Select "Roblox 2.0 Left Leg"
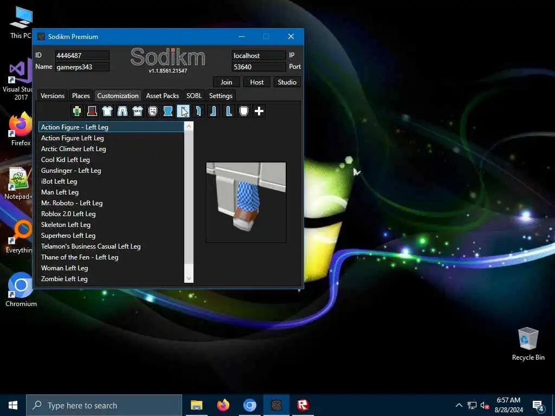Image resolution: width=555 pixels, height=416 pixels. click(111, 213)
